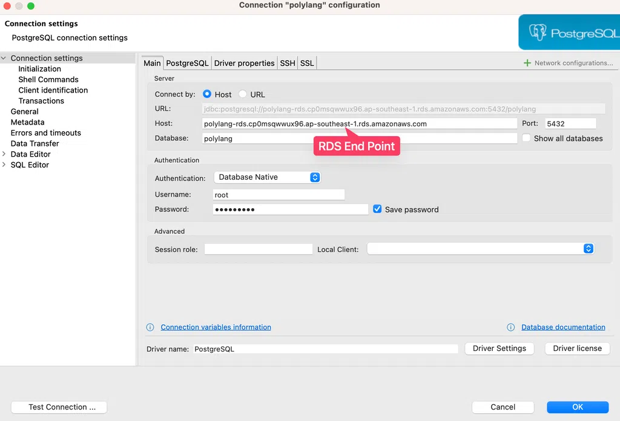Select Transactions in the tree

(41, 100)
